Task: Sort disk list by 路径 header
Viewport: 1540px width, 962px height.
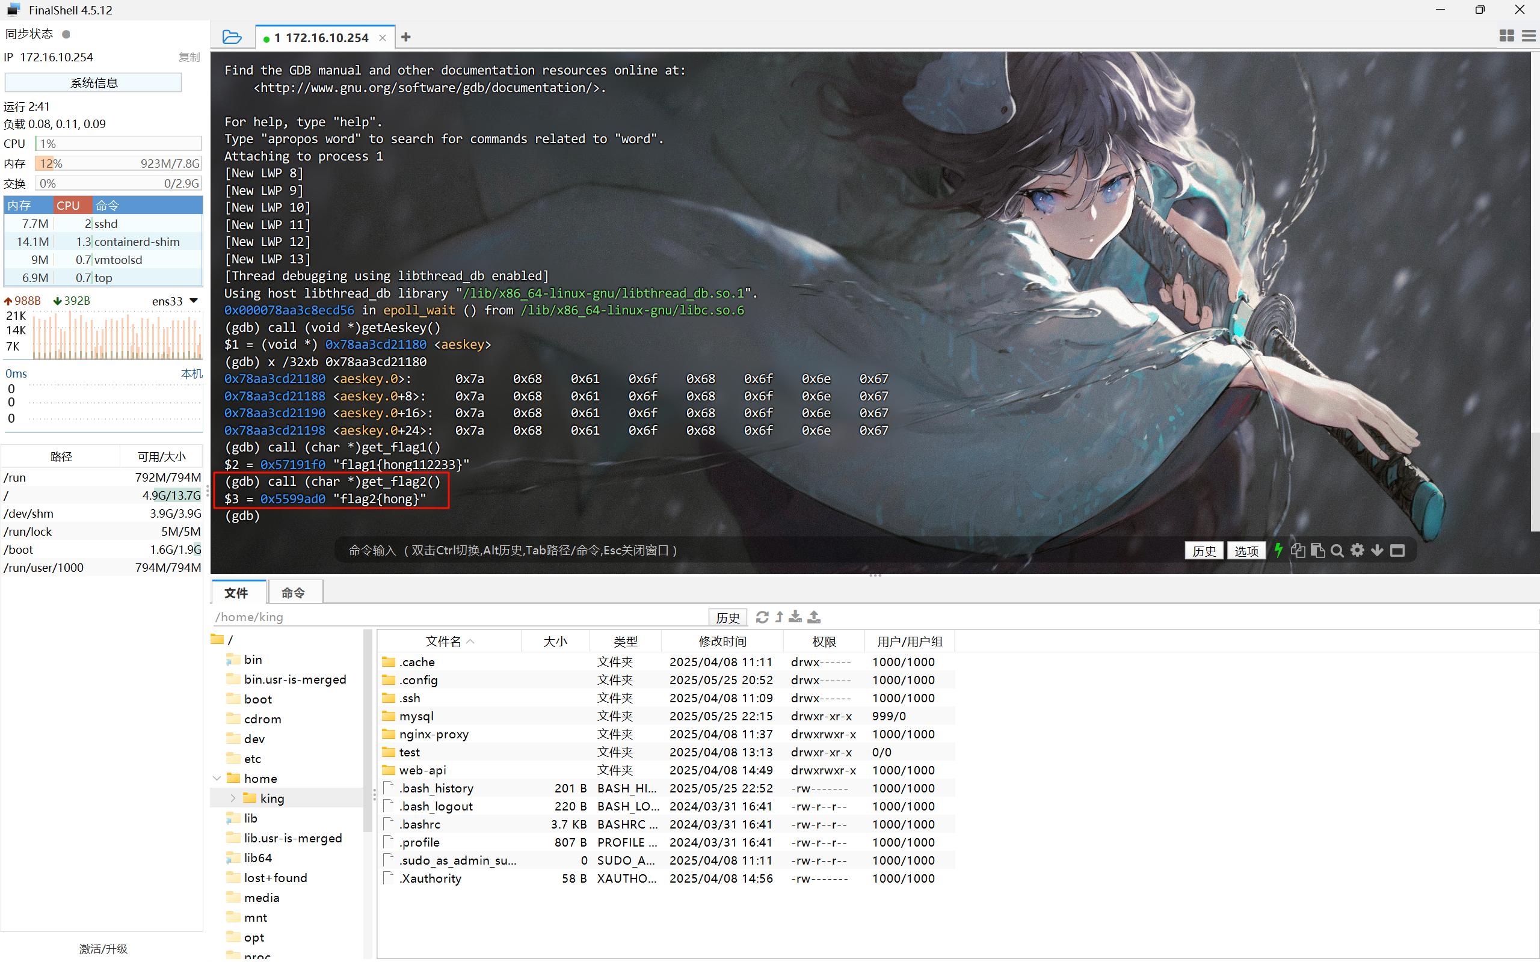Action: tap(61, 456)
